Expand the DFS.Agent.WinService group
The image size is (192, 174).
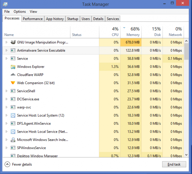(x=6, y=123)
